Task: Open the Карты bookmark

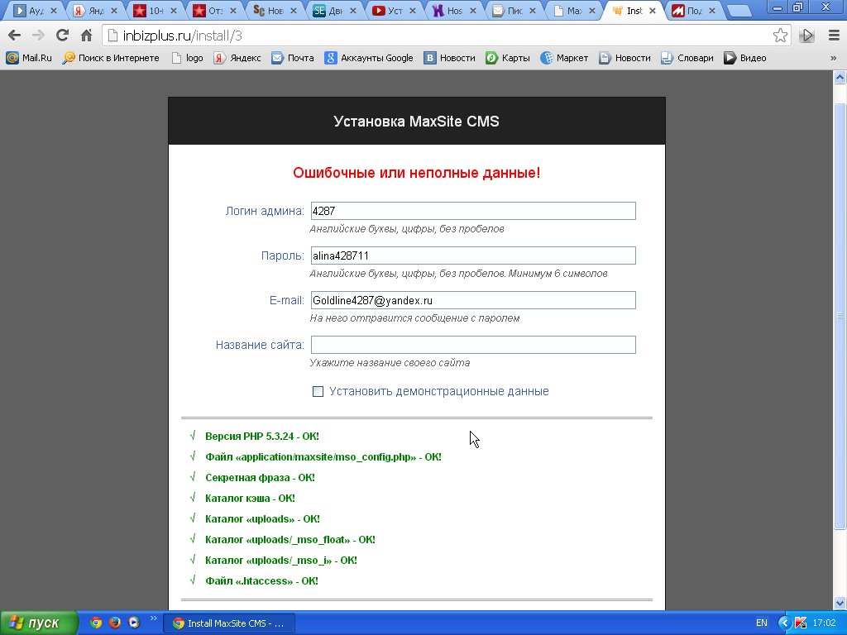Action: click(x=508, y=58)
